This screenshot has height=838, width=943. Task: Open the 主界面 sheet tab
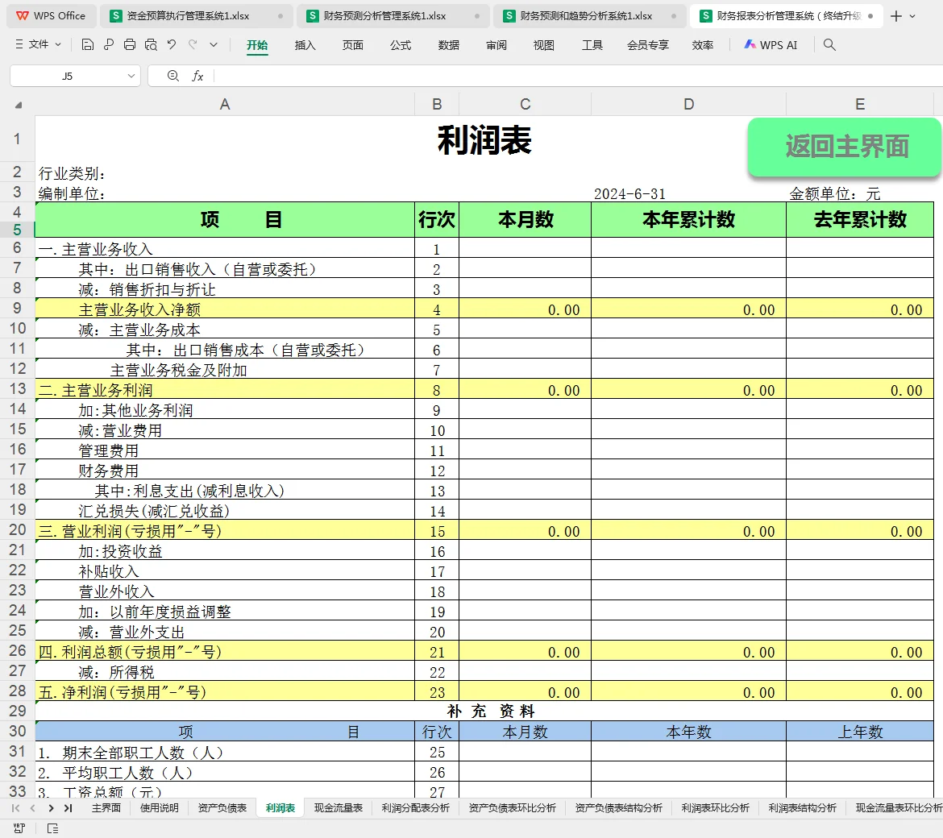(106, 808)
